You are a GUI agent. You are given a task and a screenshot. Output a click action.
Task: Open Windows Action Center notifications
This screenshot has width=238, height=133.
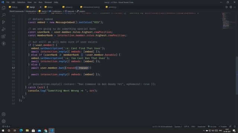[x=234, y=130]
